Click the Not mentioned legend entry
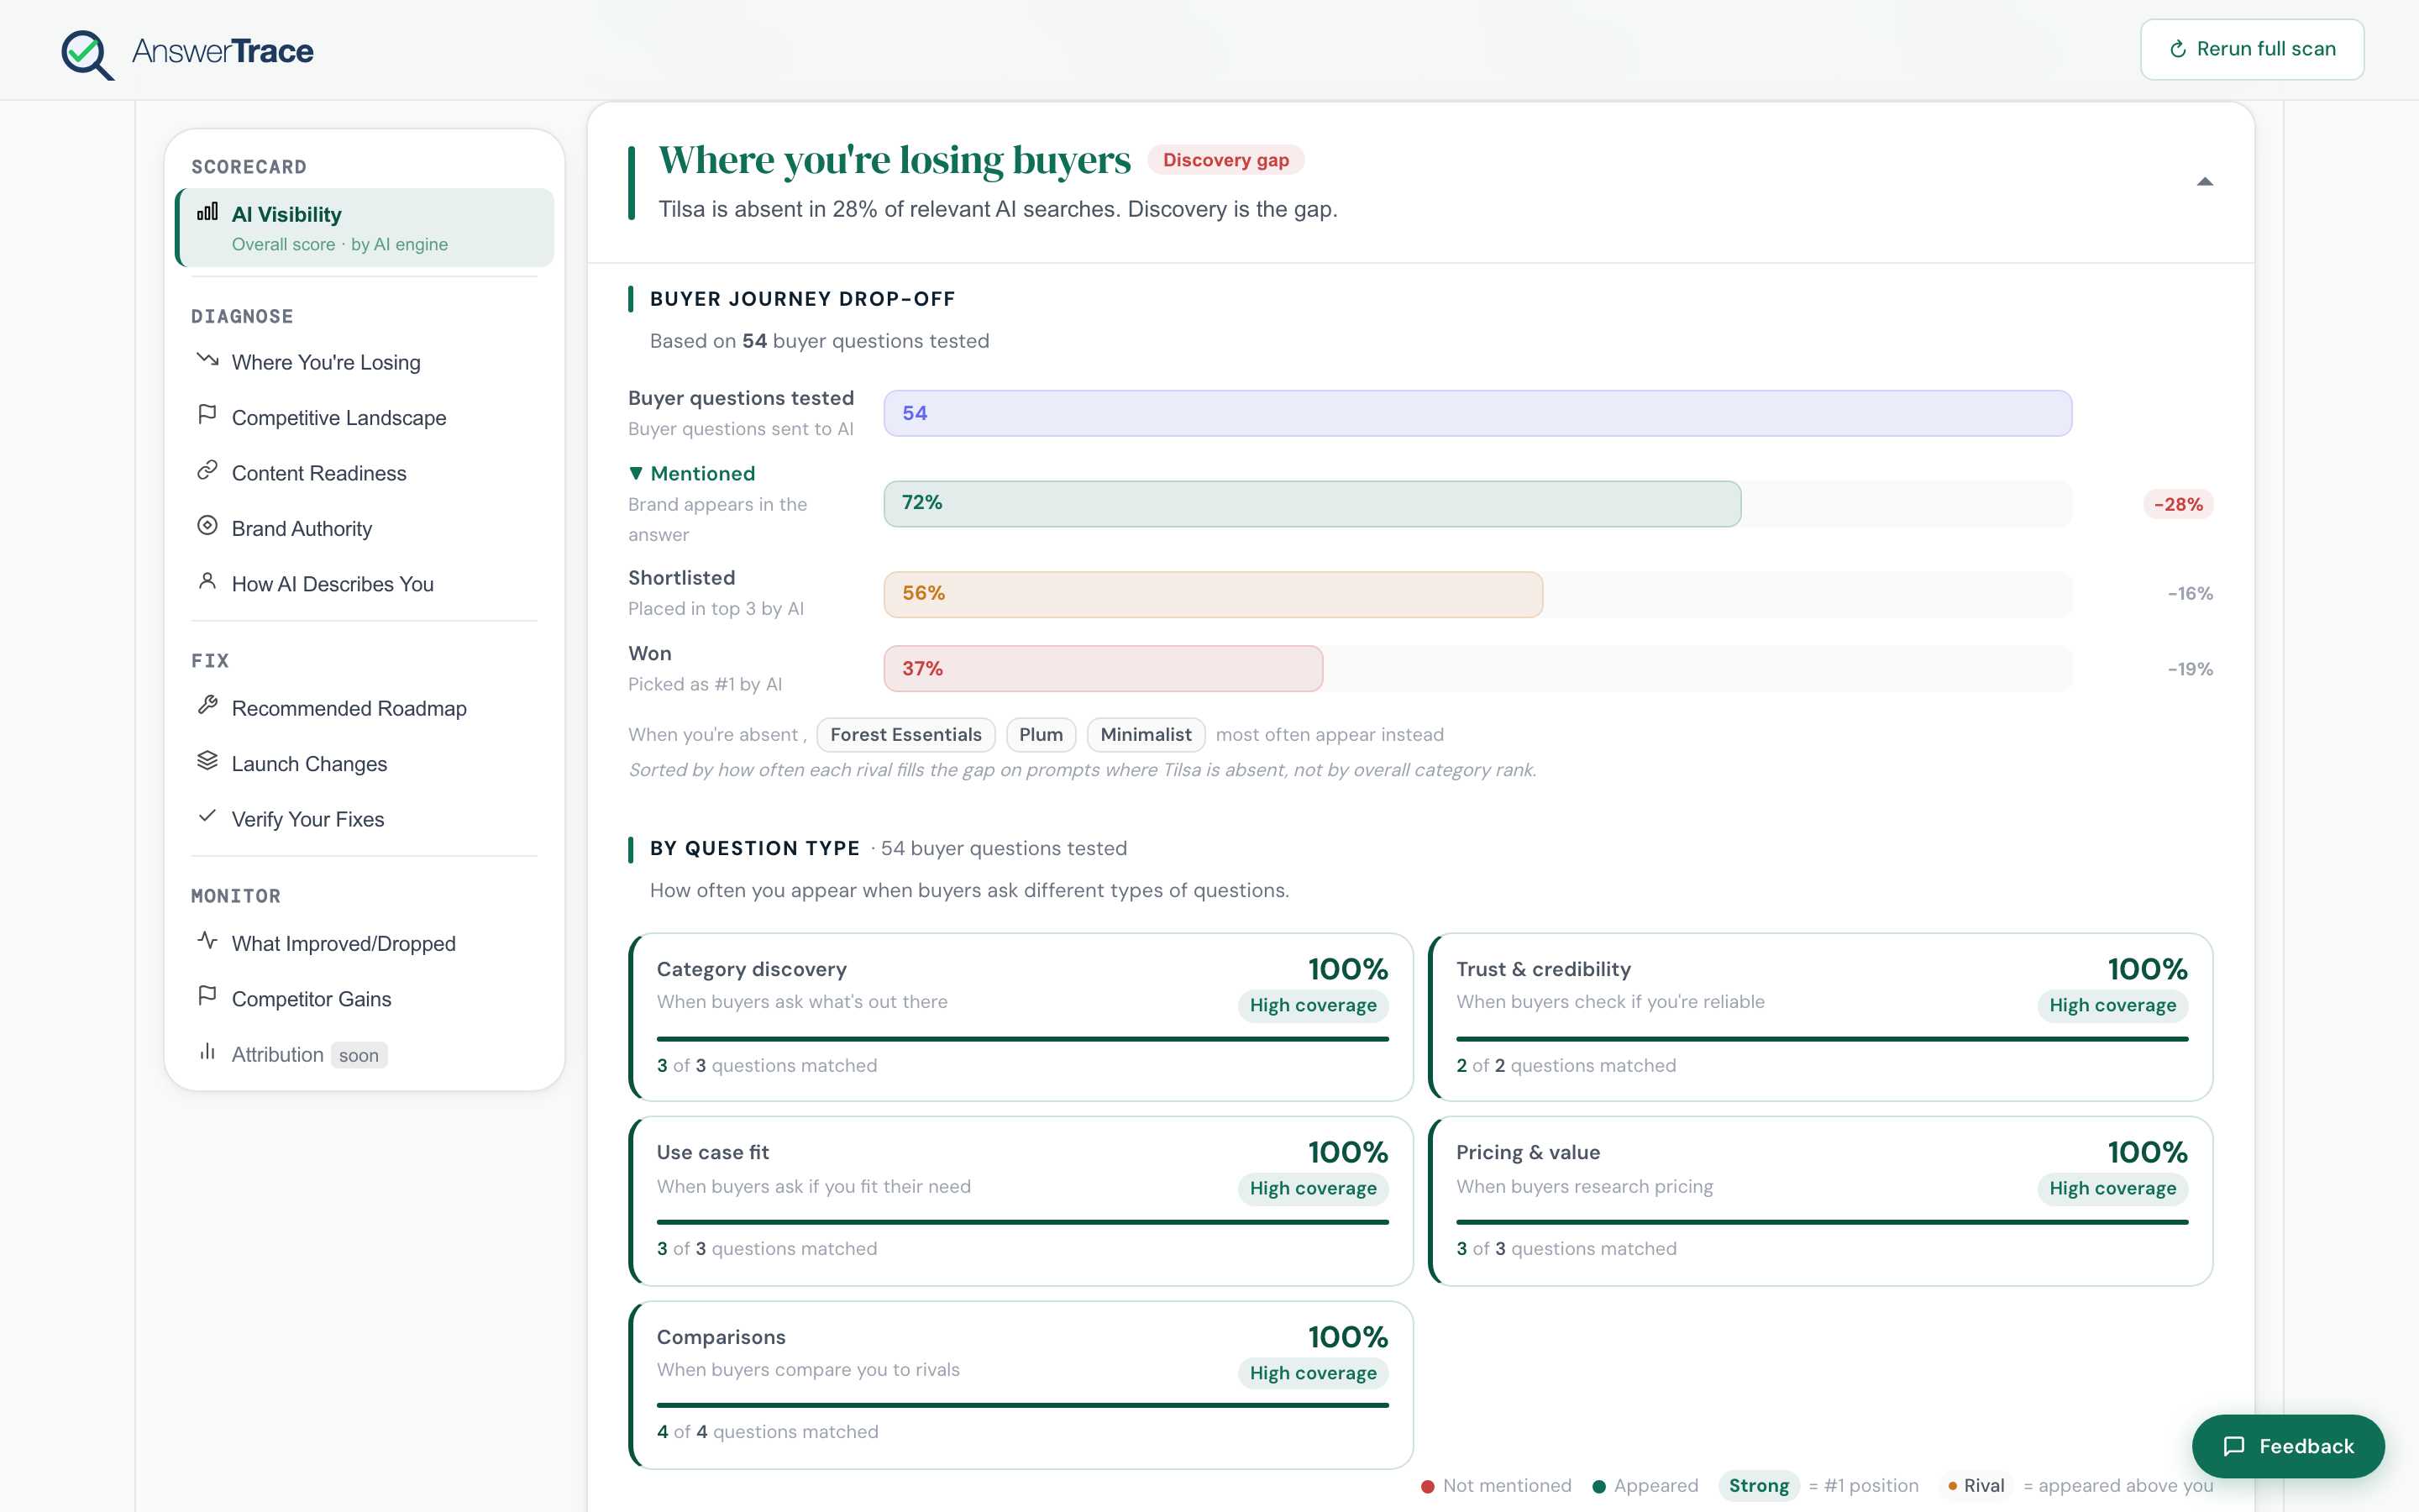Screen dimensions: 2419x1512 click(x=1495, y=1485)
